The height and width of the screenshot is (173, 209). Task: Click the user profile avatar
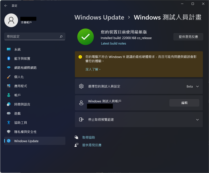11,20
